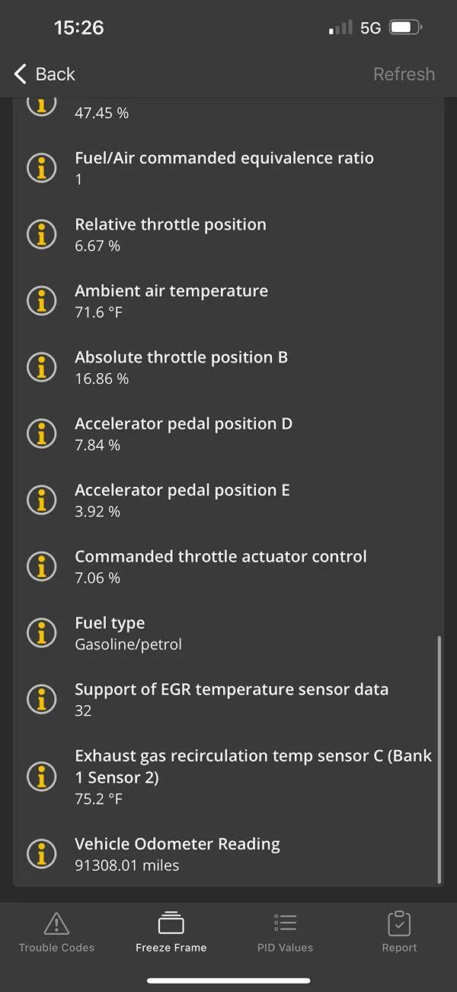The width and height of the screenshot is (457, 992).
Task: Open info for Relative throttle position
Action: (x=42, y=234)
